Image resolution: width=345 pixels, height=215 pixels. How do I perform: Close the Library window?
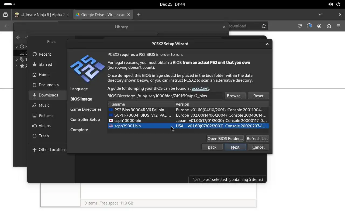[x=224, y=27]
